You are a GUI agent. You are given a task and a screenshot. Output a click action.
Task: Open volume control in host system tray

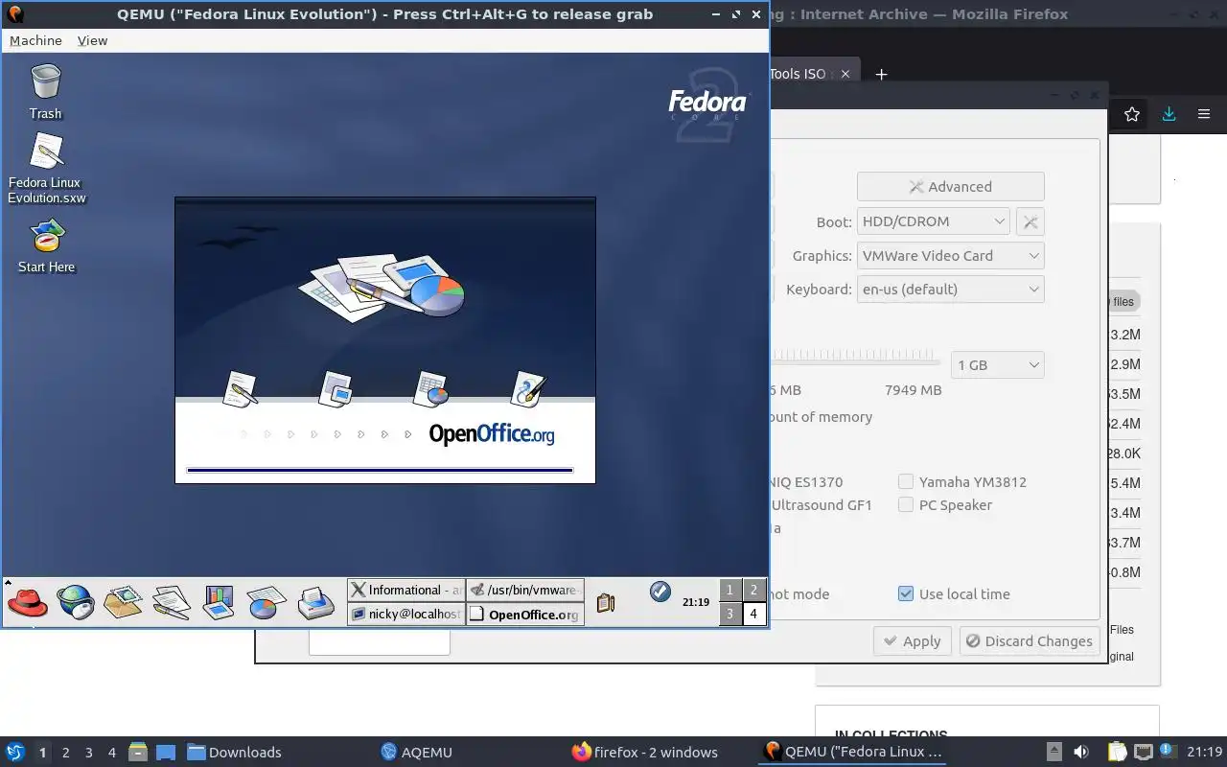(1081, 752)
